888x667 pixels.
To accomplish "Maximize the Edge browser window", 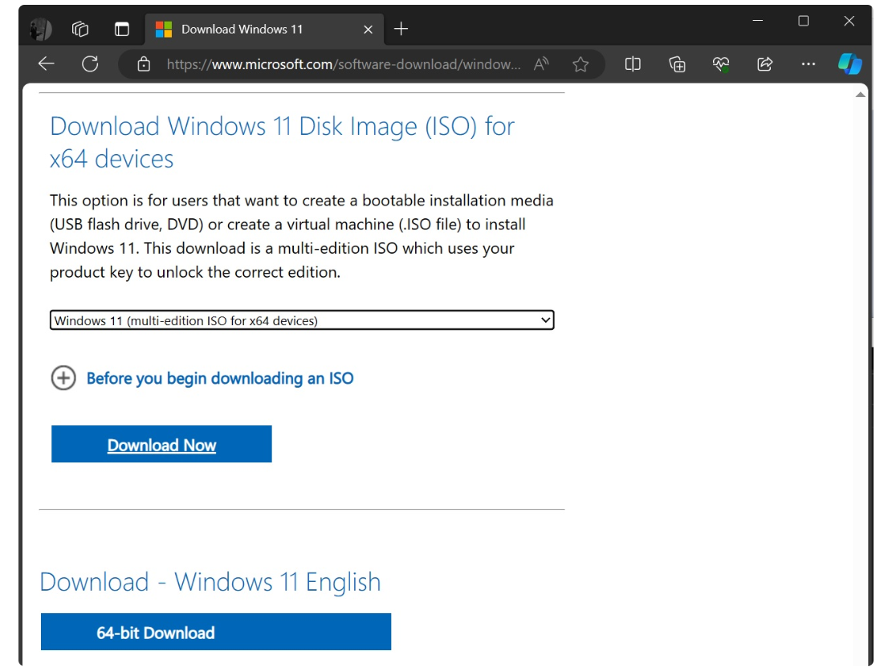I will (803, 21).
